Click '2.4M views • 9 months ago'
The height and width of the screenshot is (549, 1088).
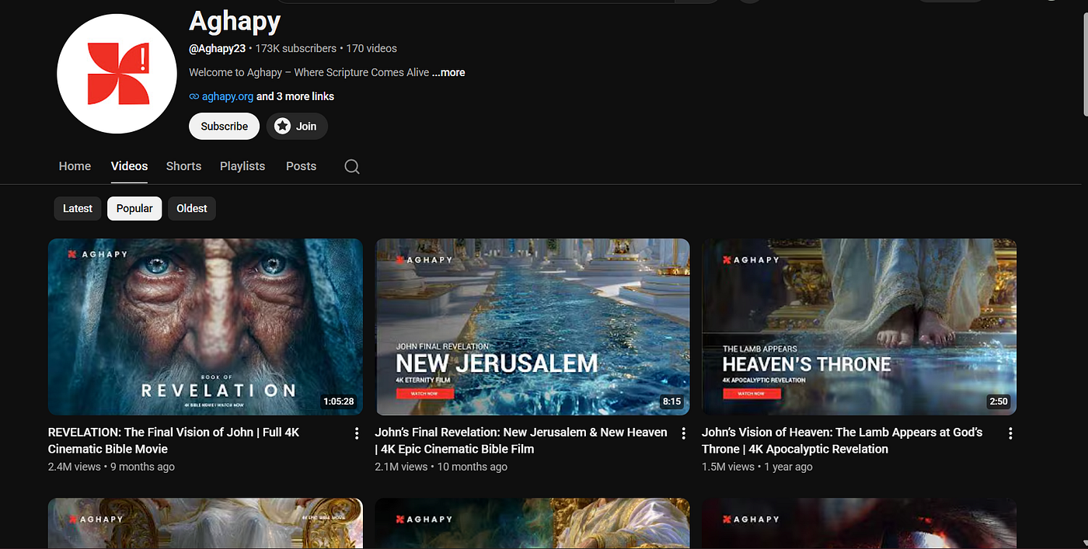tap(111, 467)
